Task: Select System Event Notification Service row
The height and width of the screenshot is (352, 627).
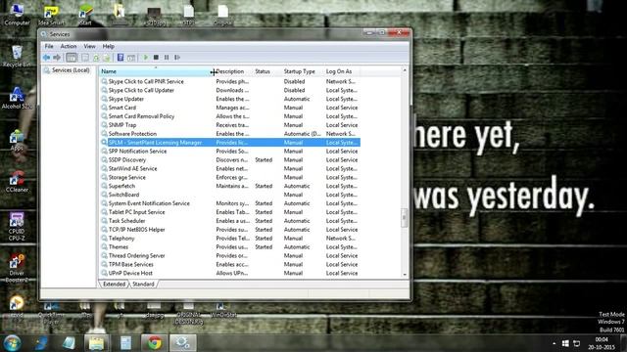Action: [230, 203]
